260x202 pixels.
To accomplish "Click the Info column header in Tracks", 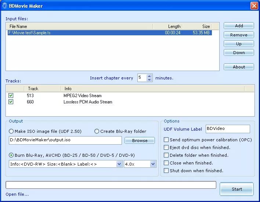I will tap(152, 89).
